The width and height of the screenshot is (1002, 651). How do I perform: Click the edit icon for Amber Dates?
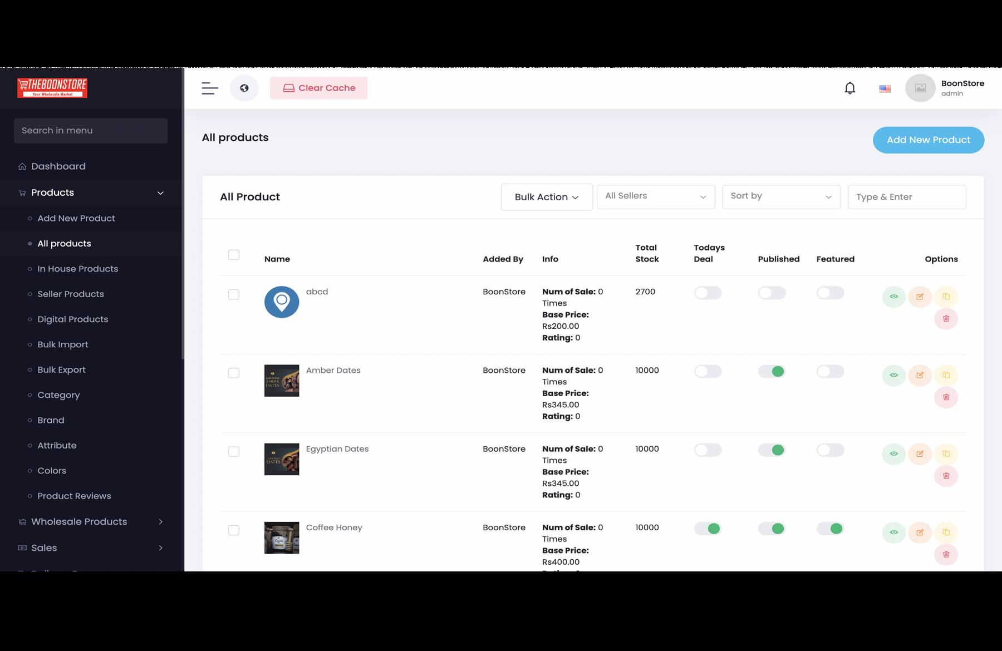tap(920, 375)
